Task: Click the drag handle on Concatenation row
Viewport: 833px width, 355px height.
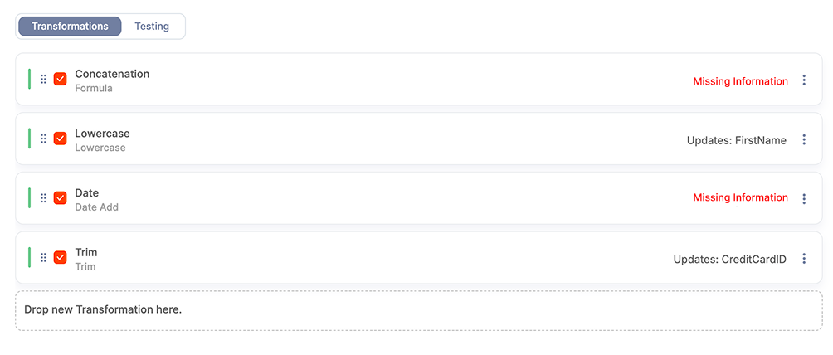Action: pos(44,80)
